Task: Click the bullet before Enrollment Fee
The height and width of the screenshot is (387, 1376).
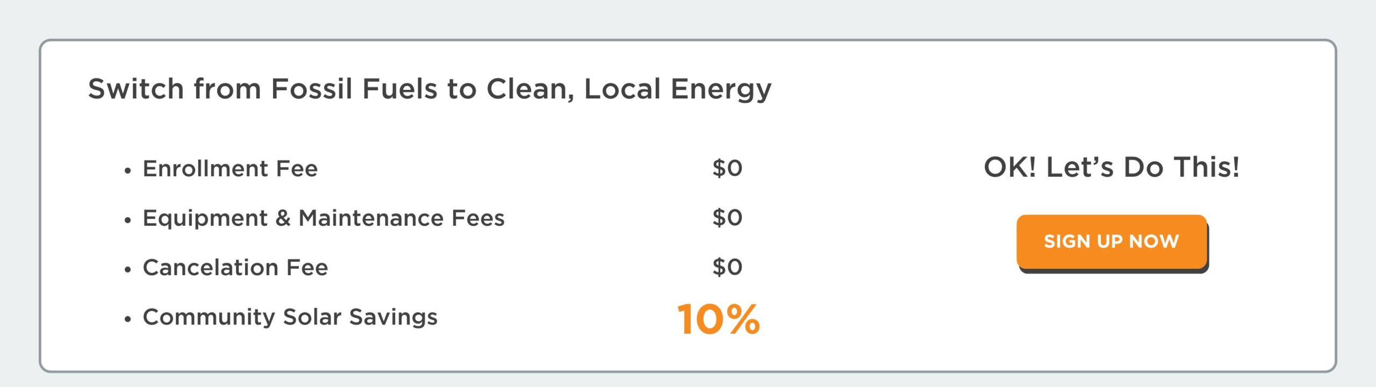Action: pos(127,171)
